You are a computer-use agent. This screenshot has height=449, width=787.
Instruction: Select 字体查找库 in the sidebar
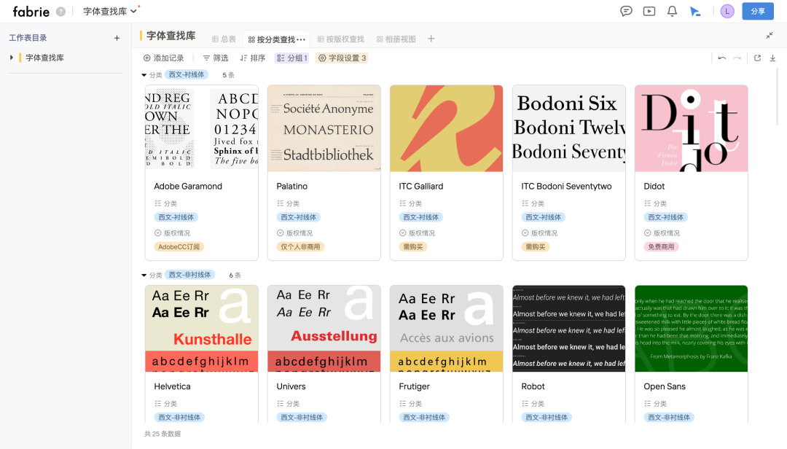[44, 58]
